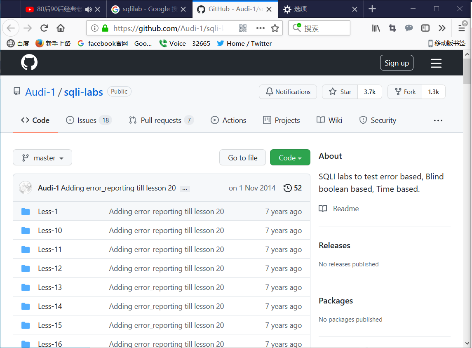
Task: Open the Less-12 folder
Action: coord(49,268)
